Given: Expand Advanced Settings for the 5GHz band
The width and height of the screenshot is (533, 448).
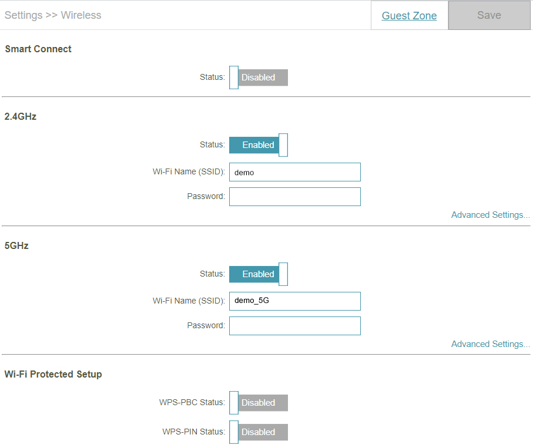Looking at the screenshot, I should tap(490, 344).
